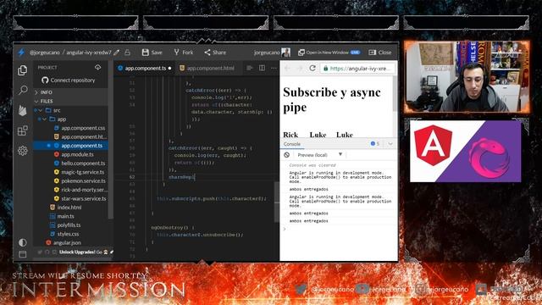Click the code editor vertical scrollbar
542x305 pixels.
coord(277,202)
